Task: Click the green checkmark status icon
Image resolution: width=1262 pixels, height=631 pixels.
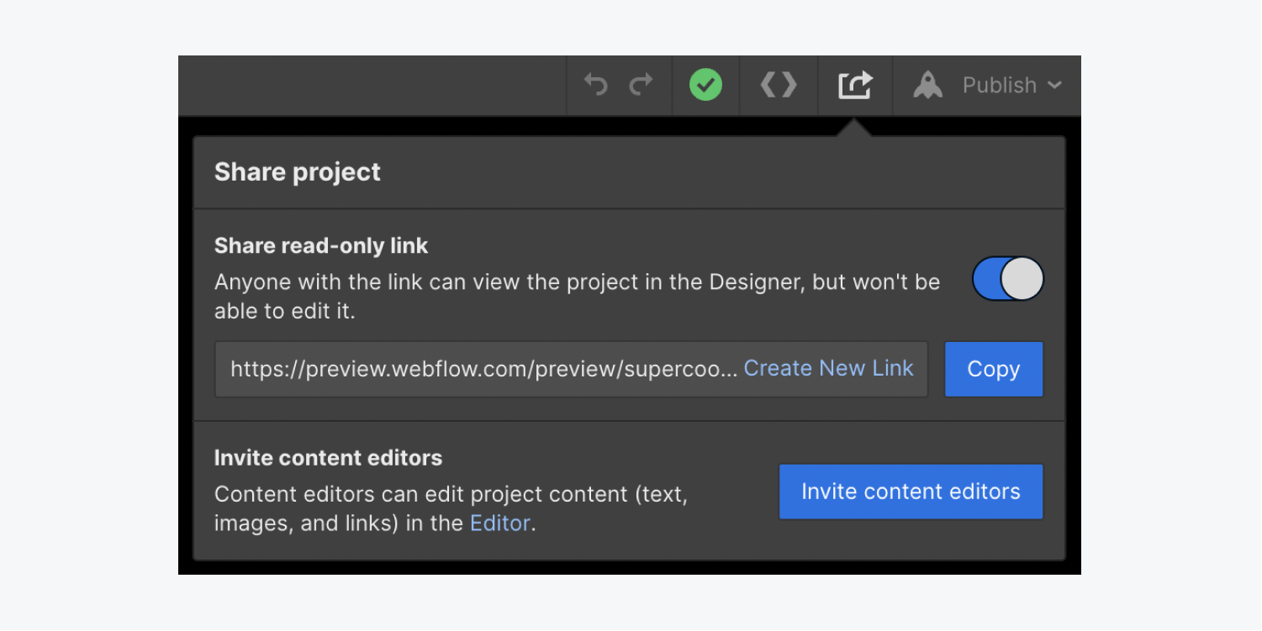Action: coord(705,85)
